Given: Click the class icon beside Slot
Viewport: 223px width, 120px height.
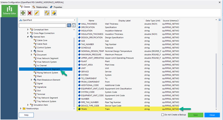Looking at the screenshot, I should pyautogui.click(x=35, y=90).
